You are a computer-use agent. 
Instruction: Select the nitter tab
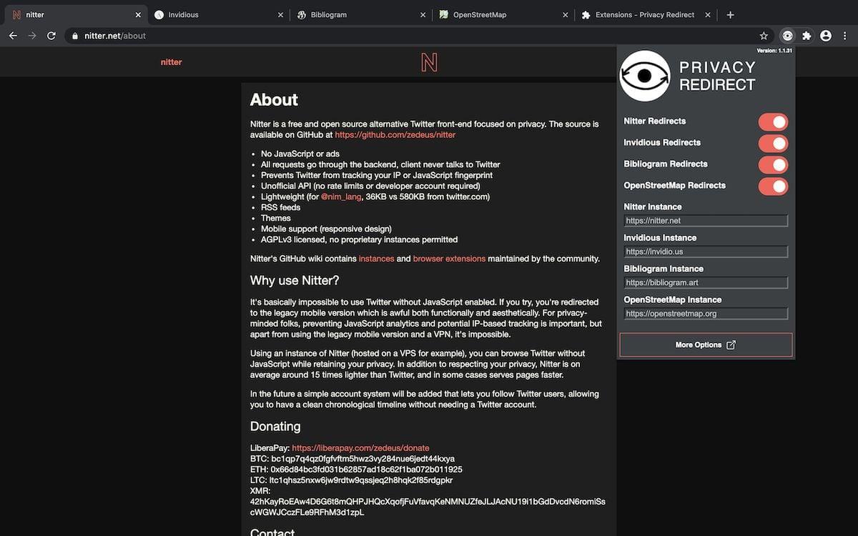(x=75, y=14)
